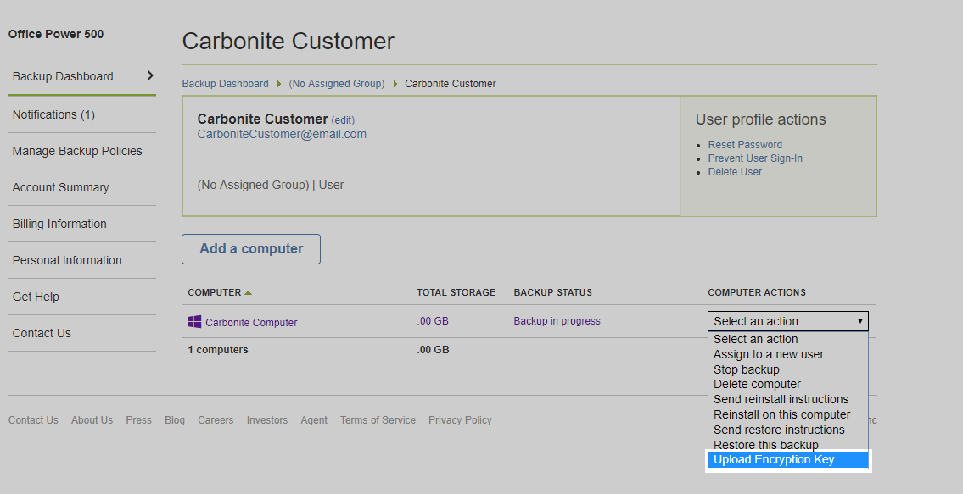Choose Stop backup from action list

point(746,369)
